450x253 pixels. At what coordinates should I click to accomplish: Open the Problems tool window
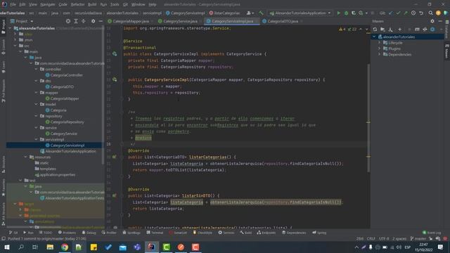[67, 233]
